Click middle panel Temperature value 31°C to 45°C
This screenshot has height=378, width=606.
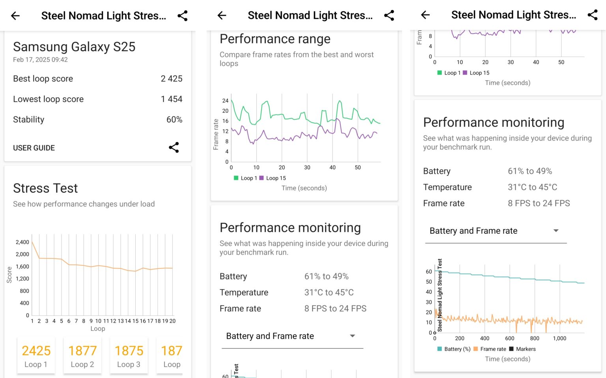(x=329, y=292)
